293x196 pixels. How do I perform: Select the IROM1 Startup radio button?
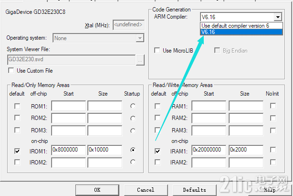[133, 150]
